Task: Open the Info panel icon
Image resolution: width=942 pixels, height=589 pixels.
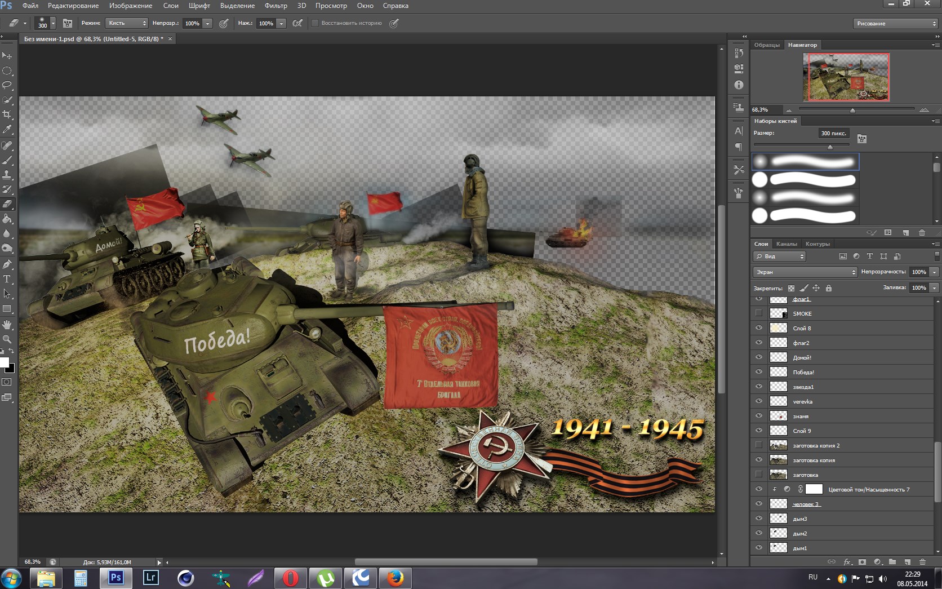Action: (739, 85)
